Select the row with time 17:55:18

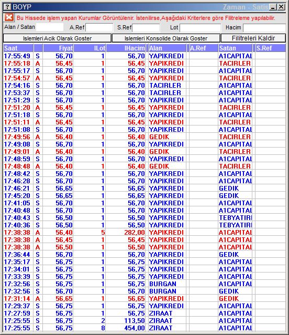144,64
